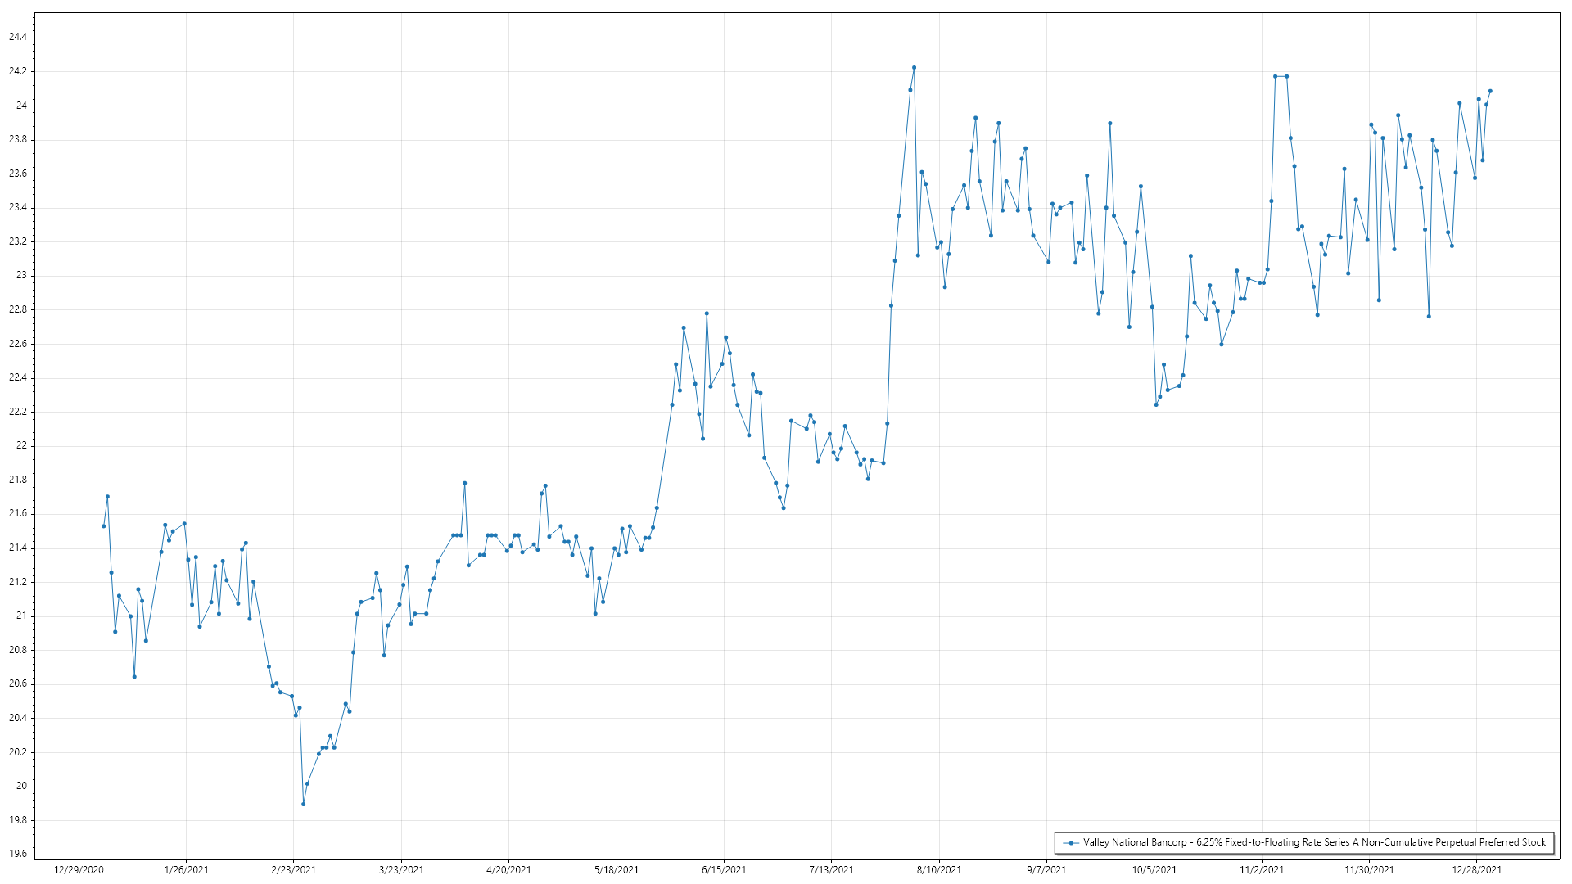Image resolution: width=1572 pixels, height=884 pixels.
Task: Click the 19.6 y-axis value label
Action: click(x=18, y=854)
